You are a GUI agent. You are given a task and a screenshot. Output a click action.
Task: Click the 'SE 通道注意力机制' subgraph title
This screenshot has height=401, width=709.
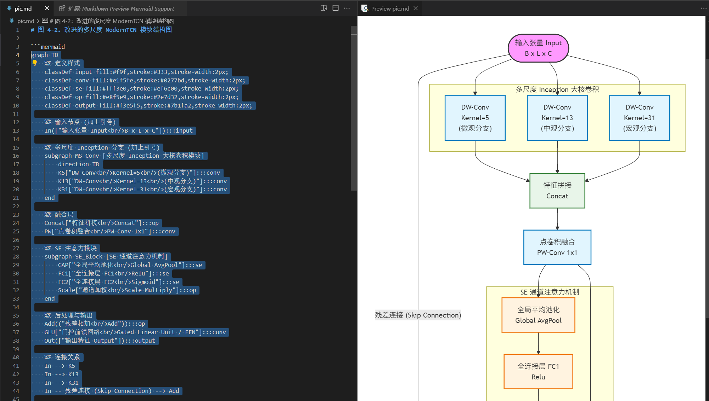tap(550, 292)
